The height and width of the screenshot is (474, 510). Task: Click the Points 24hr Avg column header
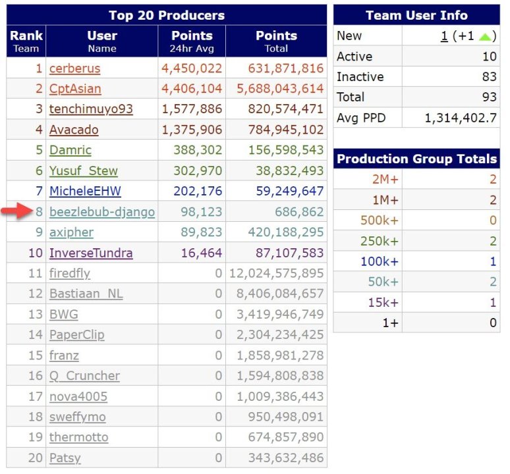pos(192,41)
